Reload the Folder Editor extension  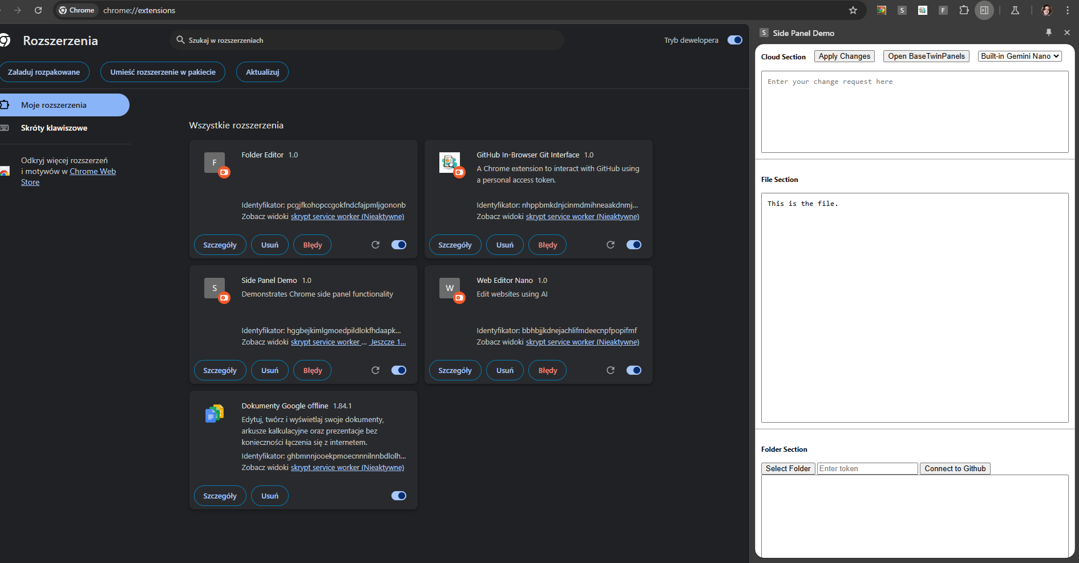375,245
